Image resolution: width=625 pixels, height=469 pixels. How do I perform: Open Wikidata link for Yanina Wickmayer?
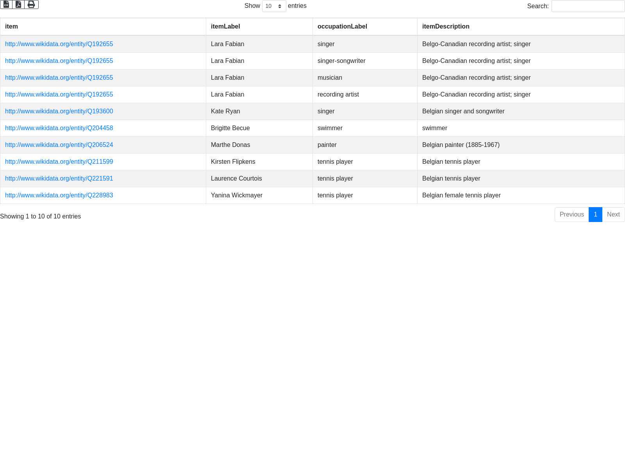pyautogui.click(x=59, y=195)
